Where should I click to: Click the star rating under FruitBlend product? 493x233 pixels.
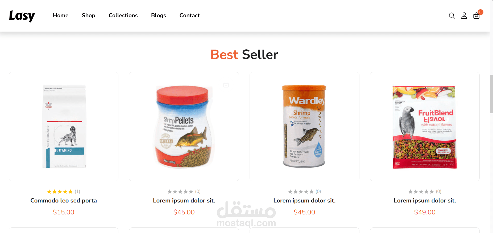421,192
